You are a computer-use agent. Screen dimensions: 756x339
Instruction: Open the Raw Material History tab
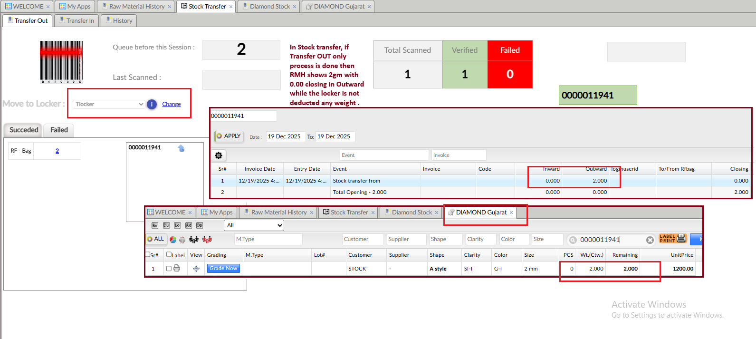136,6
